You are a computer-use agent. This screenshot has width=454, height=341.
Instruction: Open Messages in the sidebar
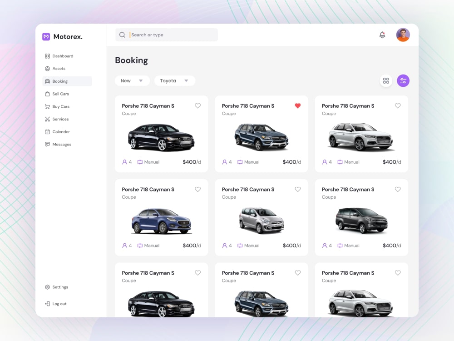coord(60,144)
